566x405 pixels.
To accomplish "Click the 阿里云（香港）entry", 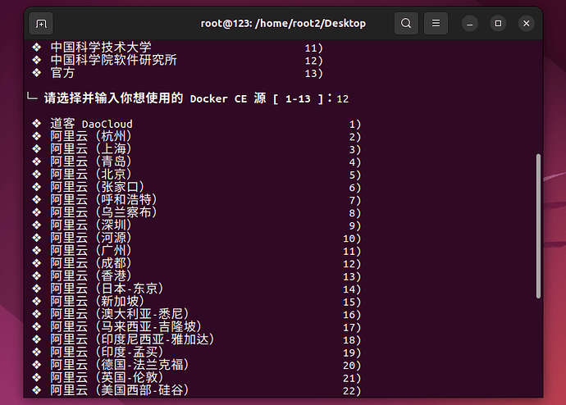I will 91,276.
